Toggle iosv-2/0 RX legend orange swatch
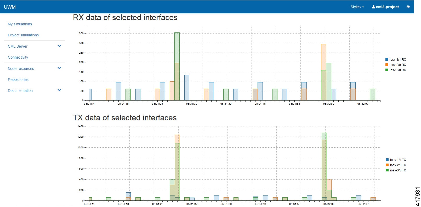Viewport: 421px width, 207px height. coord(387,65)
